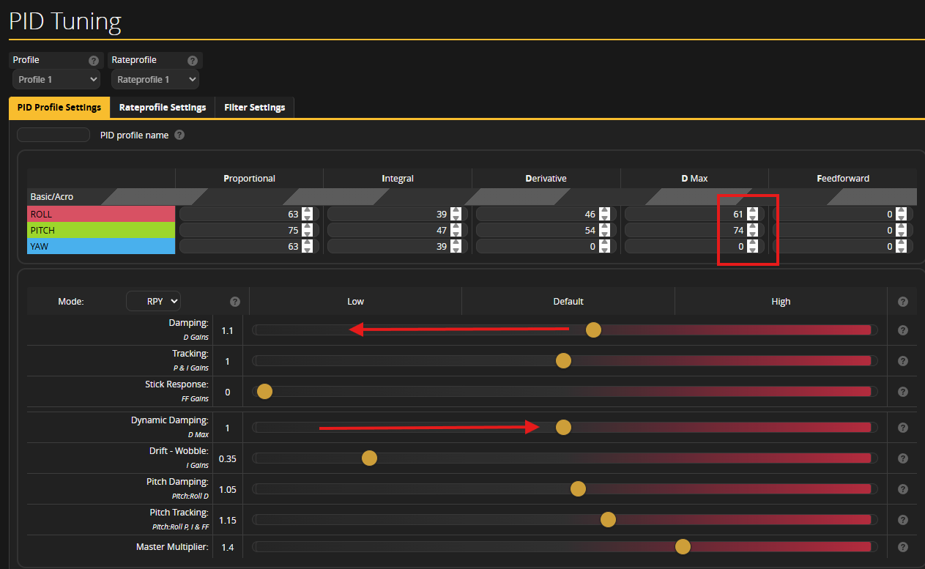Click the Stick Response FF Gains slider handle
Image resolution: width=925 pixels, height=569 pixels.
tap(264, 392)
